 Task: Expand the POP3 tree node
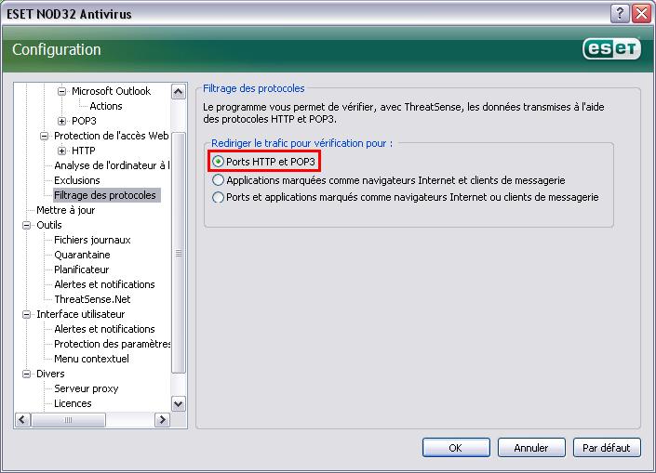pos(62,121)
